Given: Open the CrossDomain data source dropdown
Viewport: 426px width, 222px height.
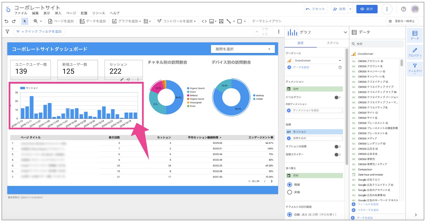Looking at the screenshot, I should [314, 61].
